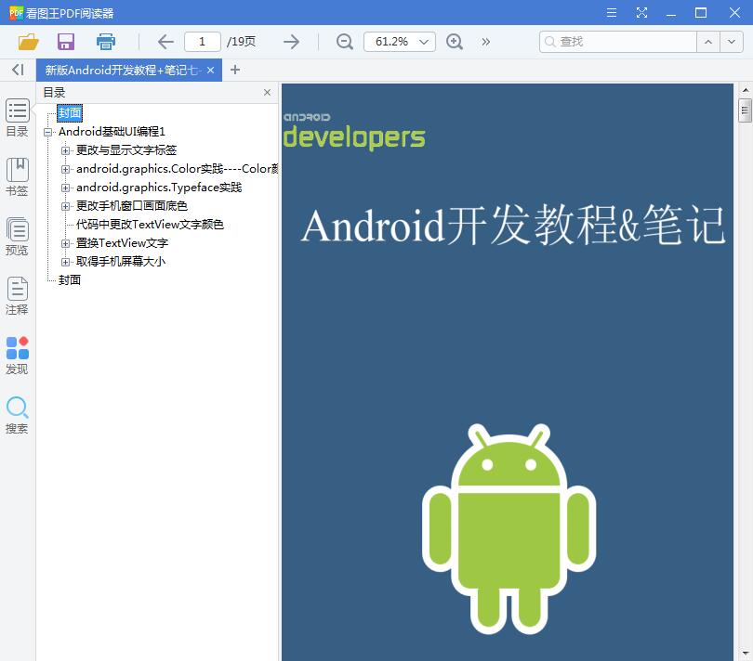Open the application menu in the title bar

click(x=611, y=14)
